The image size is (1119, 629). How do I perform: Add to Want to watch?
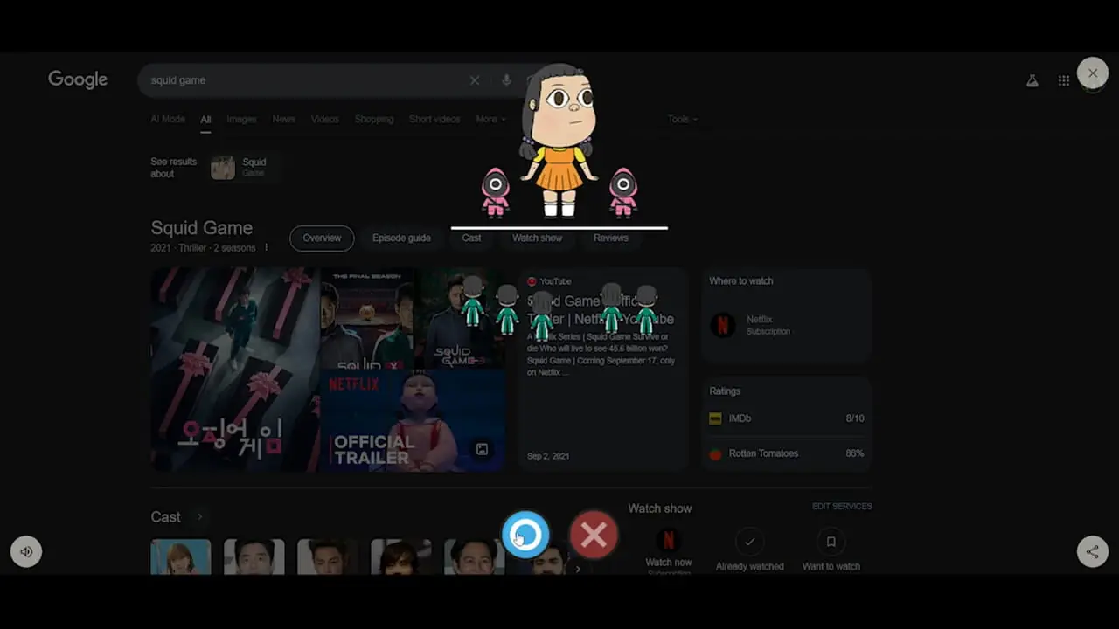pos(831,549)
